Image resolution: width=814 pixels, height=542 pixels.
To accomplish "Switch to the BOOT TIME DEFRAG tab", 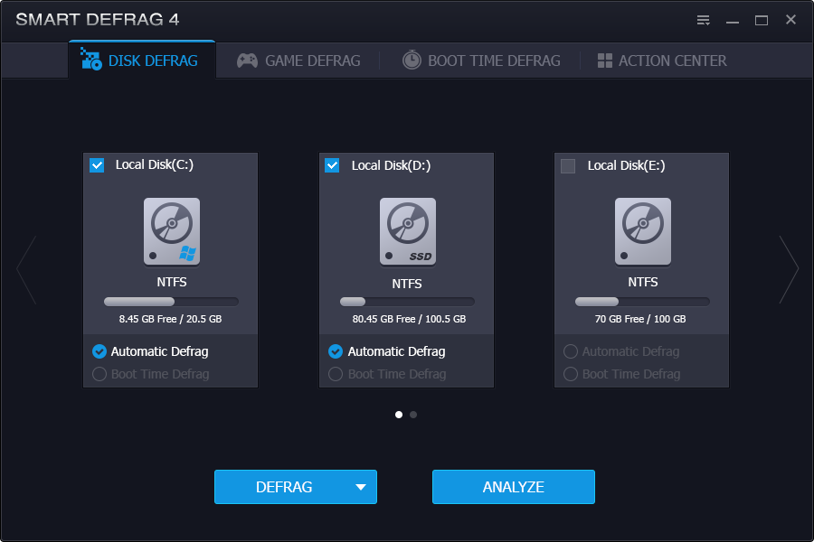I will pyautogui.click(x=493, y=61).
